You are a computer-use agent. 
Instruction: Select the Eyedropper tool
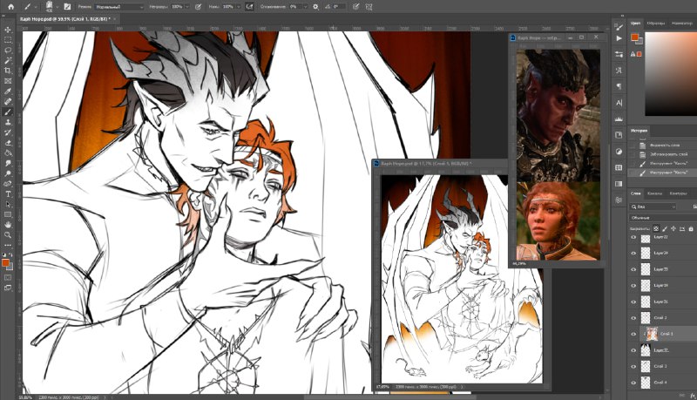(8, 92)
